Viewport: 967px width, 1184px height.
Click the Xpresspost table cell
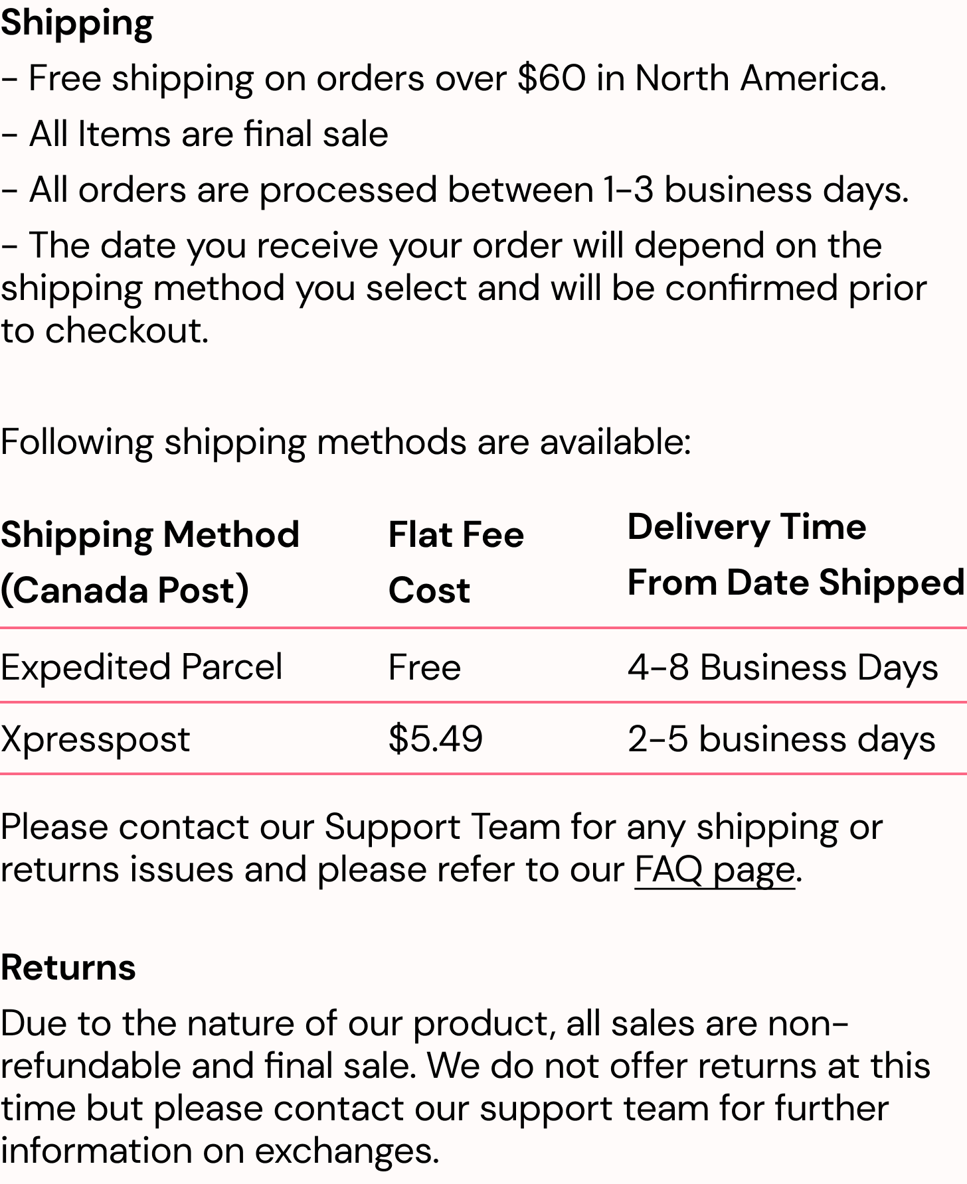tap(96, 739)
